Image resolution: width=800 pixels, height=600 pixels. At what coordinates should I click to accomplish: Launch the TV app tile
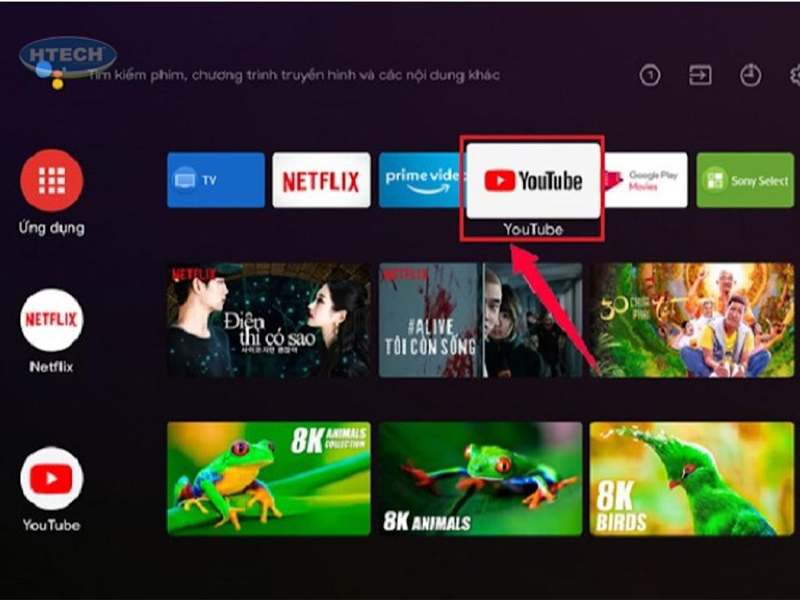click(216, 180)
